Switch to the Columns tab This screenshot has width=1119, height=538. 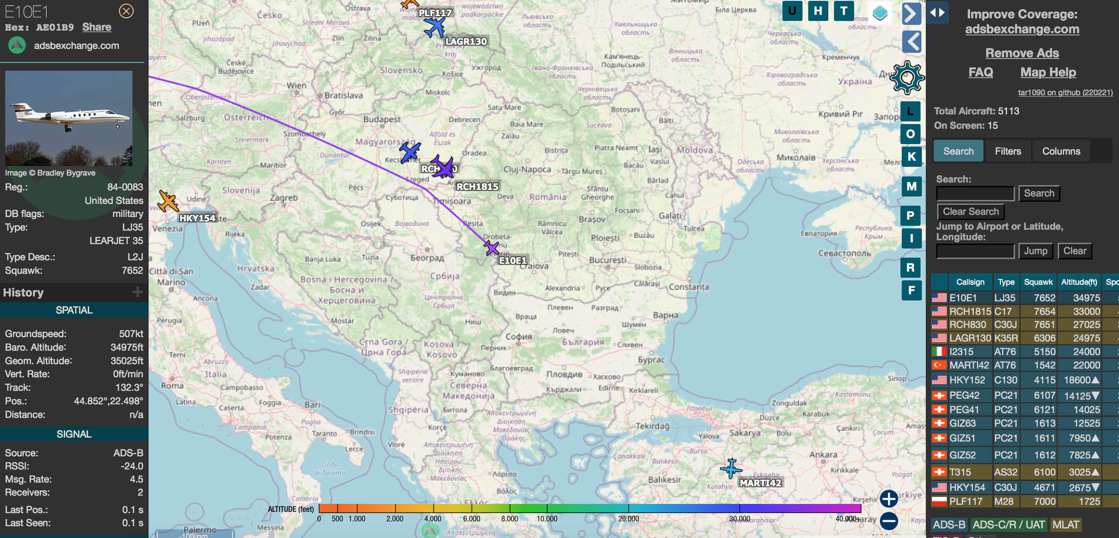(1061, 151)
